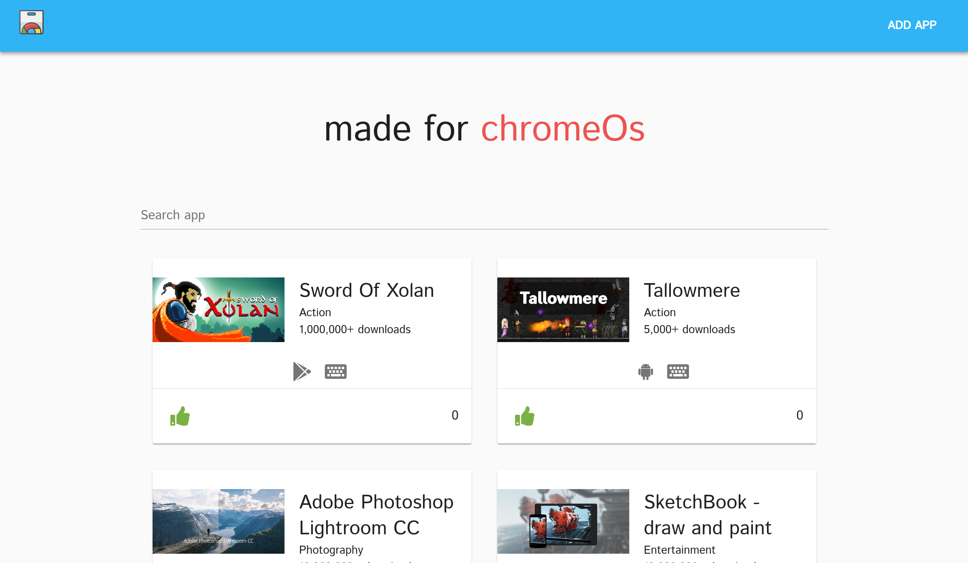Viewport: 968px width, 563px height.
Task: Click the keyboard support icon under Sword Of Xolan
Action: click(335, 371)
